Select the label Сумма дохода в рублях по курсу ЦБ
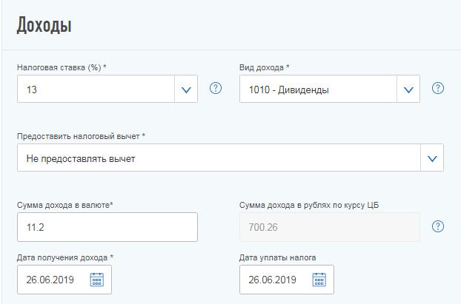Viewport: 461px width, 304px height. click(x=309, y=205)
